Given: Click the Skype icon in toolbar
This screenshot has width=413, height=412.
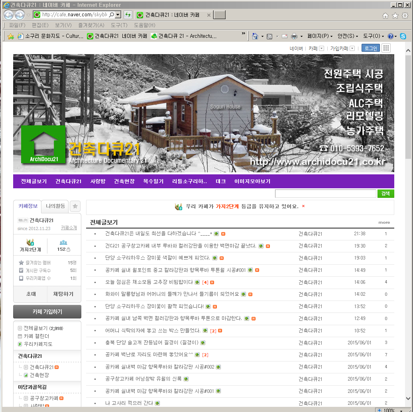Looking at the screenshot, I should (x=403, y=36).
